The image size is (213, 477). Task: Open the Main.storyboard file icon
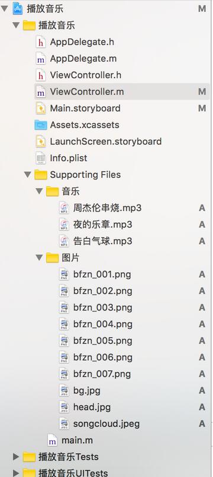(x=40, y=108)
